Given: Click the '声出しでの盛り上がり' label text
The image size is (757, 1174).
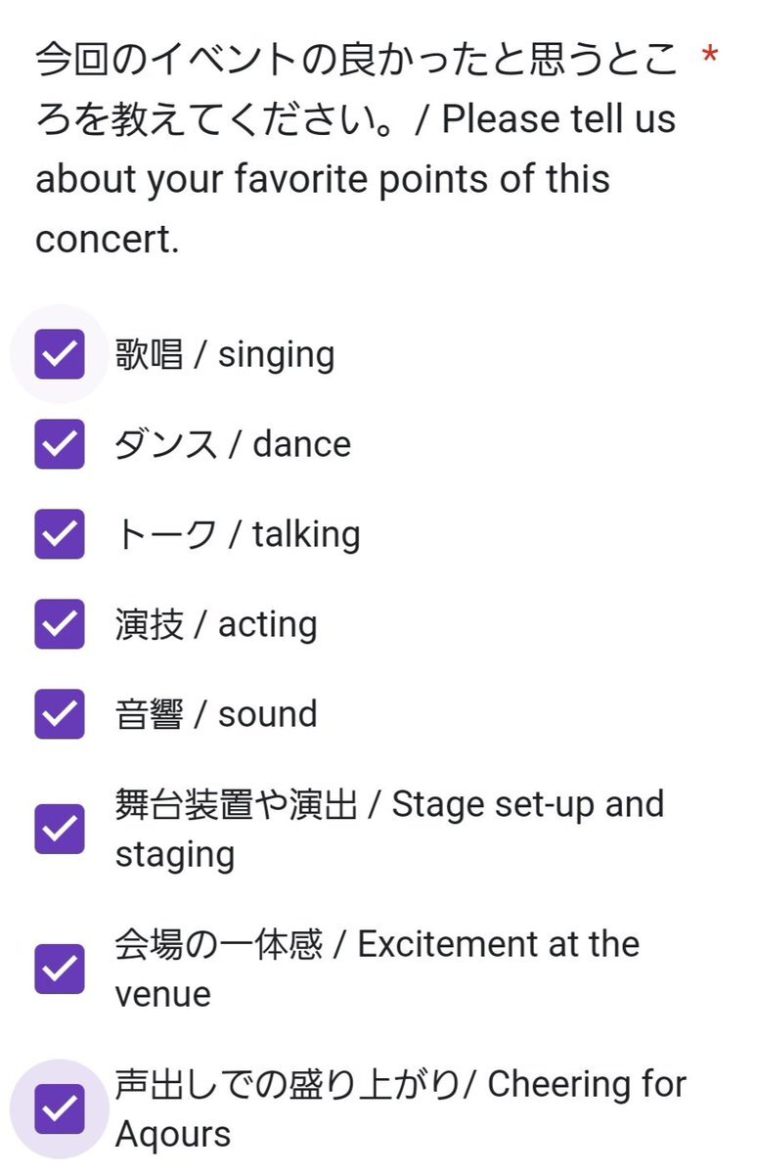Looking at the screenshot, I should click(287, 1084).
